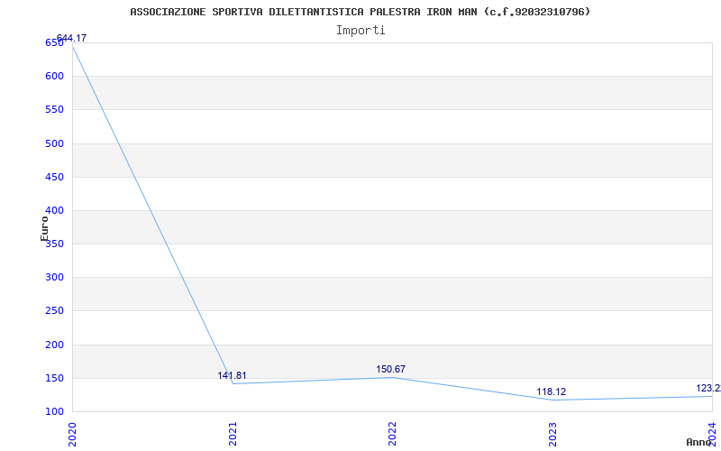Screen dimensions: 721x451
Task: Click the x-axis year 2024
Action: tap(712, 434)
